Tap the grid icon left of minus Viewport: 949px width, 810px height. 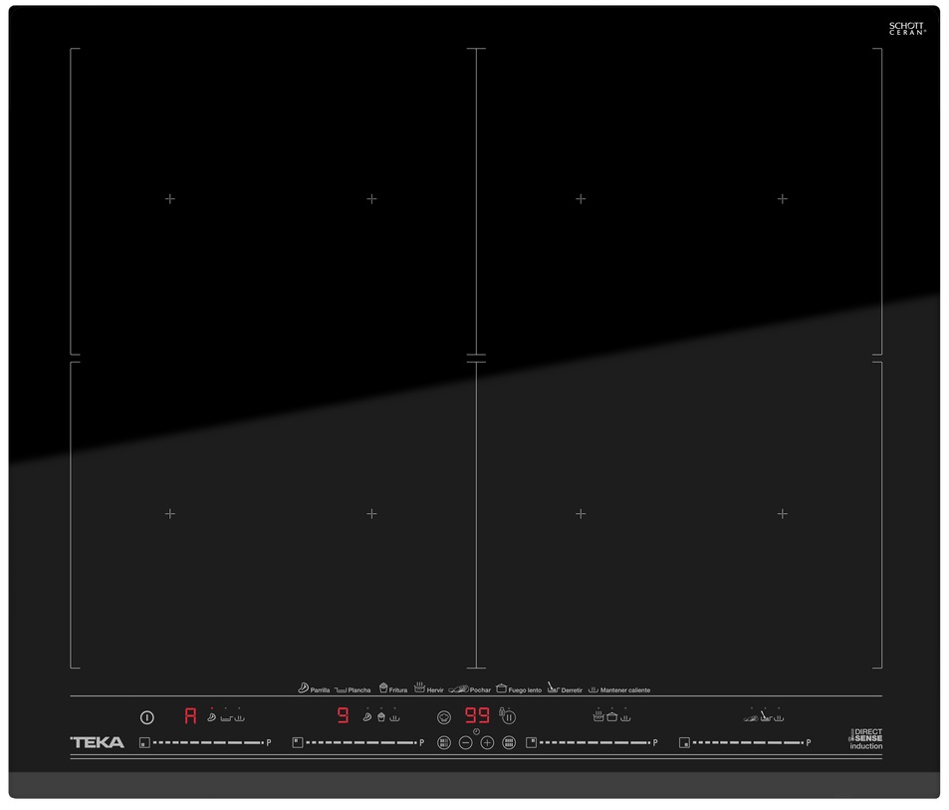[444, 742]
